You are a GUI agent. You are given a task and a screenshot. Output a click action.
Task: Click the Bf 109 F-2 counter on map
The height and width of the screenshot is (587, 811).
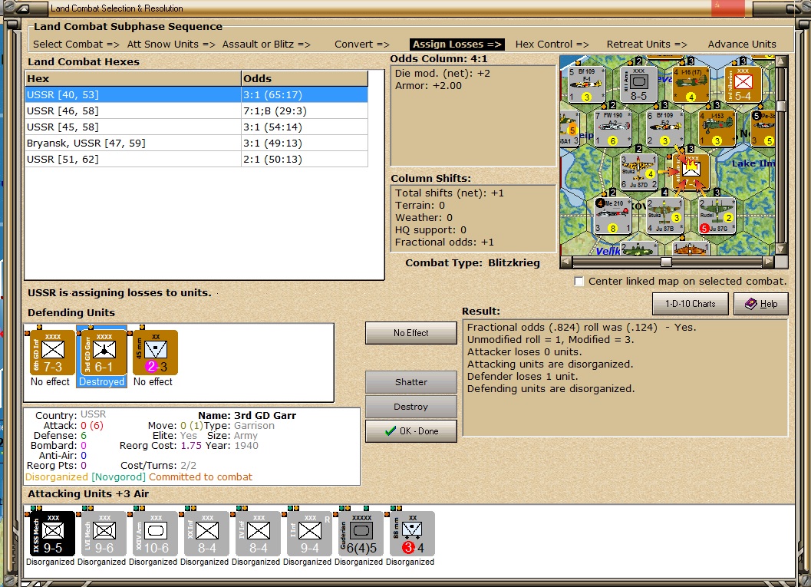click(665, 128)
